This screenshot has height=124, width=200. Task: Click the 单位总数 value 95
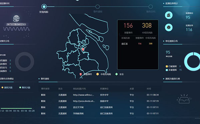pyautogui.click(x=168, y=52)
